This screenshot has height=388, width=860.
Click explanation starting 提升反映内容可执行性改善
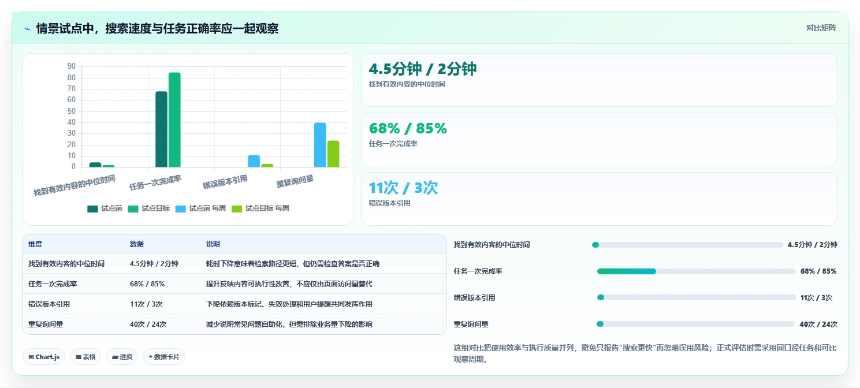click(x=289, y=284)
